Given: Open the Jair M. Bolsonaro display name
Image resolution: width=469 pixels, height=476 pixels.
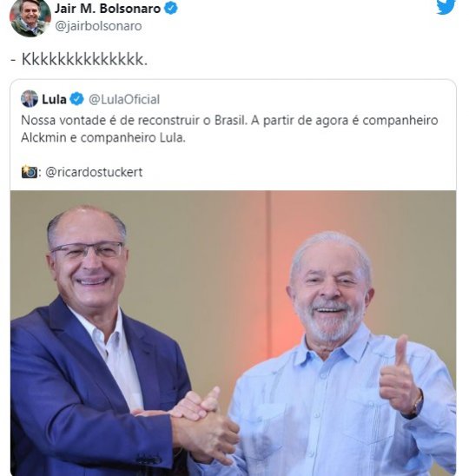Looking at the screenshot, I should [108, 9].
